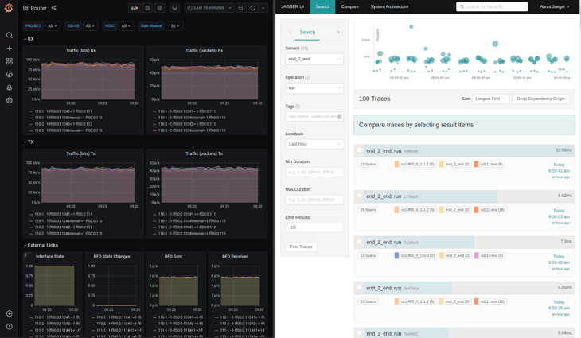Open the refresh interval dropdown arrow
This screenshot has height=338, width=581.
(263, 8)
